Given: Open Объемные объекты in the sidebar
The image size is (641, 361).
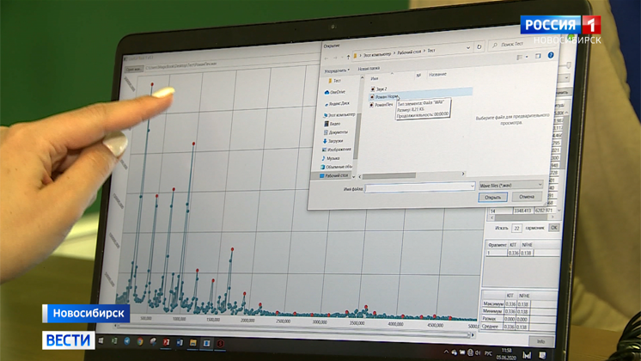Looking at the screenshot, I should coord(337,167).
